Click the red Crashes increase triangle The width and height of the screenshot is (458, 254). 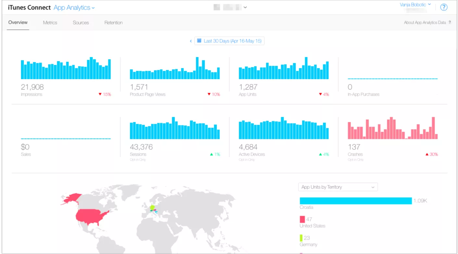point(427,154)
